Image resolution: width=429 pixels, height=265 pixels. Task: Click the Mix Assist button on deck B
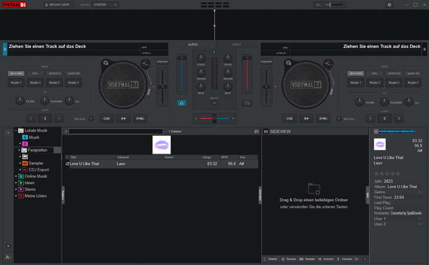[x=339, y=118]
